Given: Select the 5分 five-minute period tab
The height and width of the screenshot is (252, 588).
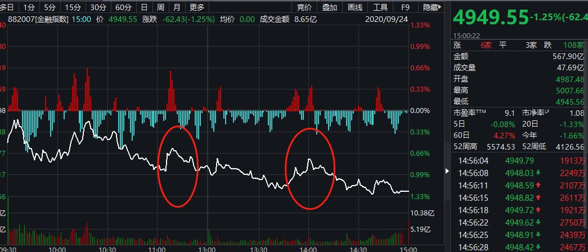Looking at the screenshot, I should click(49, 7).
